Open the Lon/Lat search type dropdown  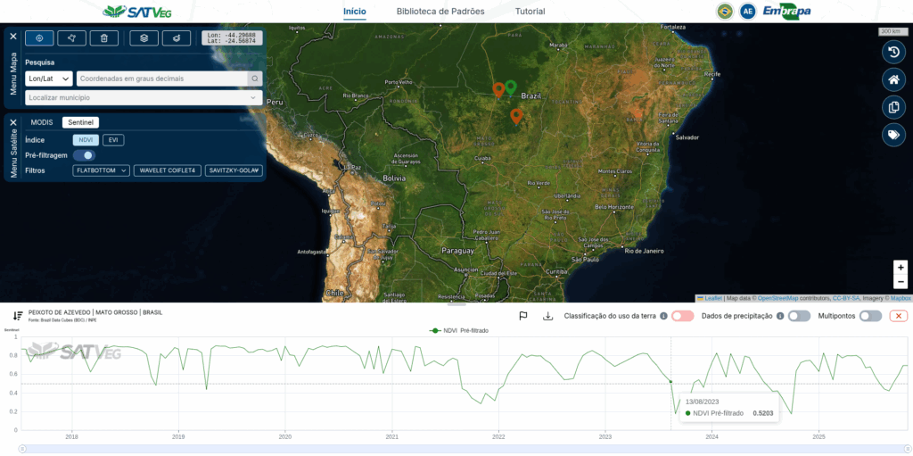click(x=48, y=79)
